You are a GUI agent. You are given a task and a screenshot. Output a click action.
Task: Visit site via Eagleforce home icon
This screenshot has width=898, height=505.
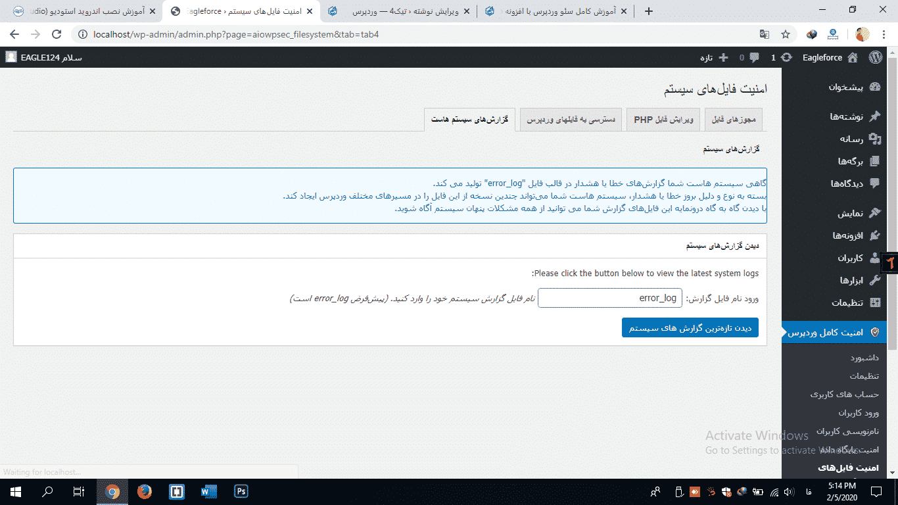(853, 57)
